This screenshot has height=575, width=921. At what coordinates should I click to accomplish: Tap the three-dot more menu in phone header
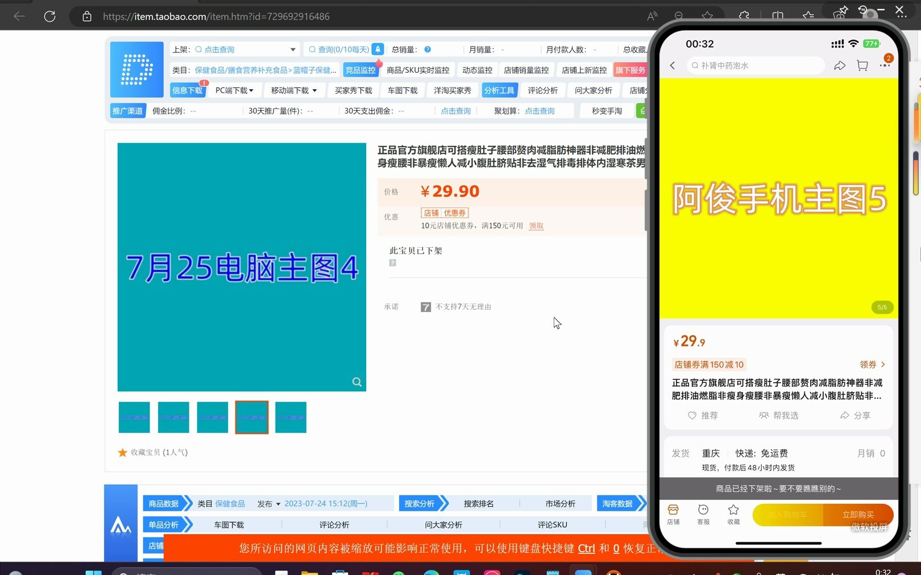pos(885,65)
